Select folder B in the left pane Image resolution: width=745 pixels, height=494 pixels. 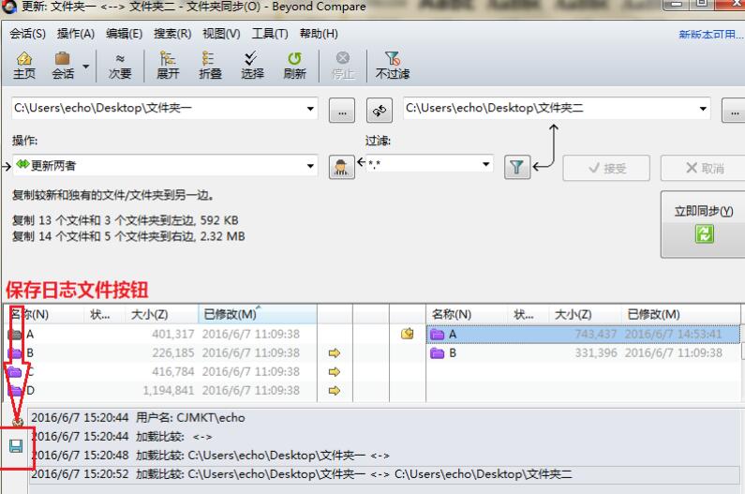pos(160,352)
